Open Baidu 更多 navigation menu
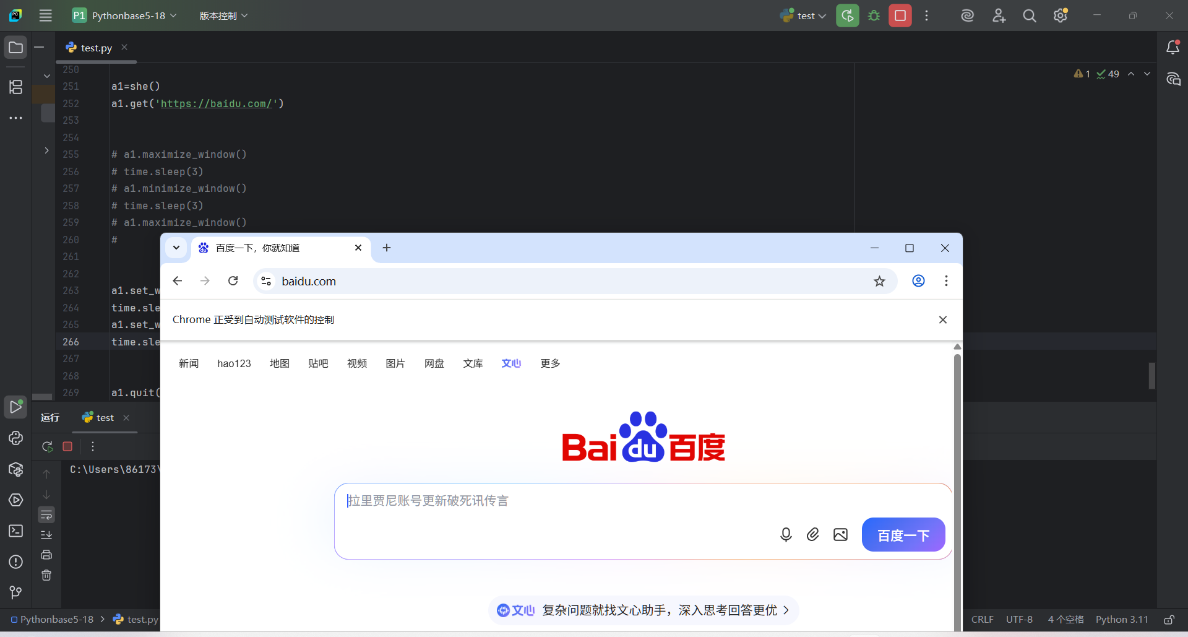1188x637 pixels. (x=550, y=363)
